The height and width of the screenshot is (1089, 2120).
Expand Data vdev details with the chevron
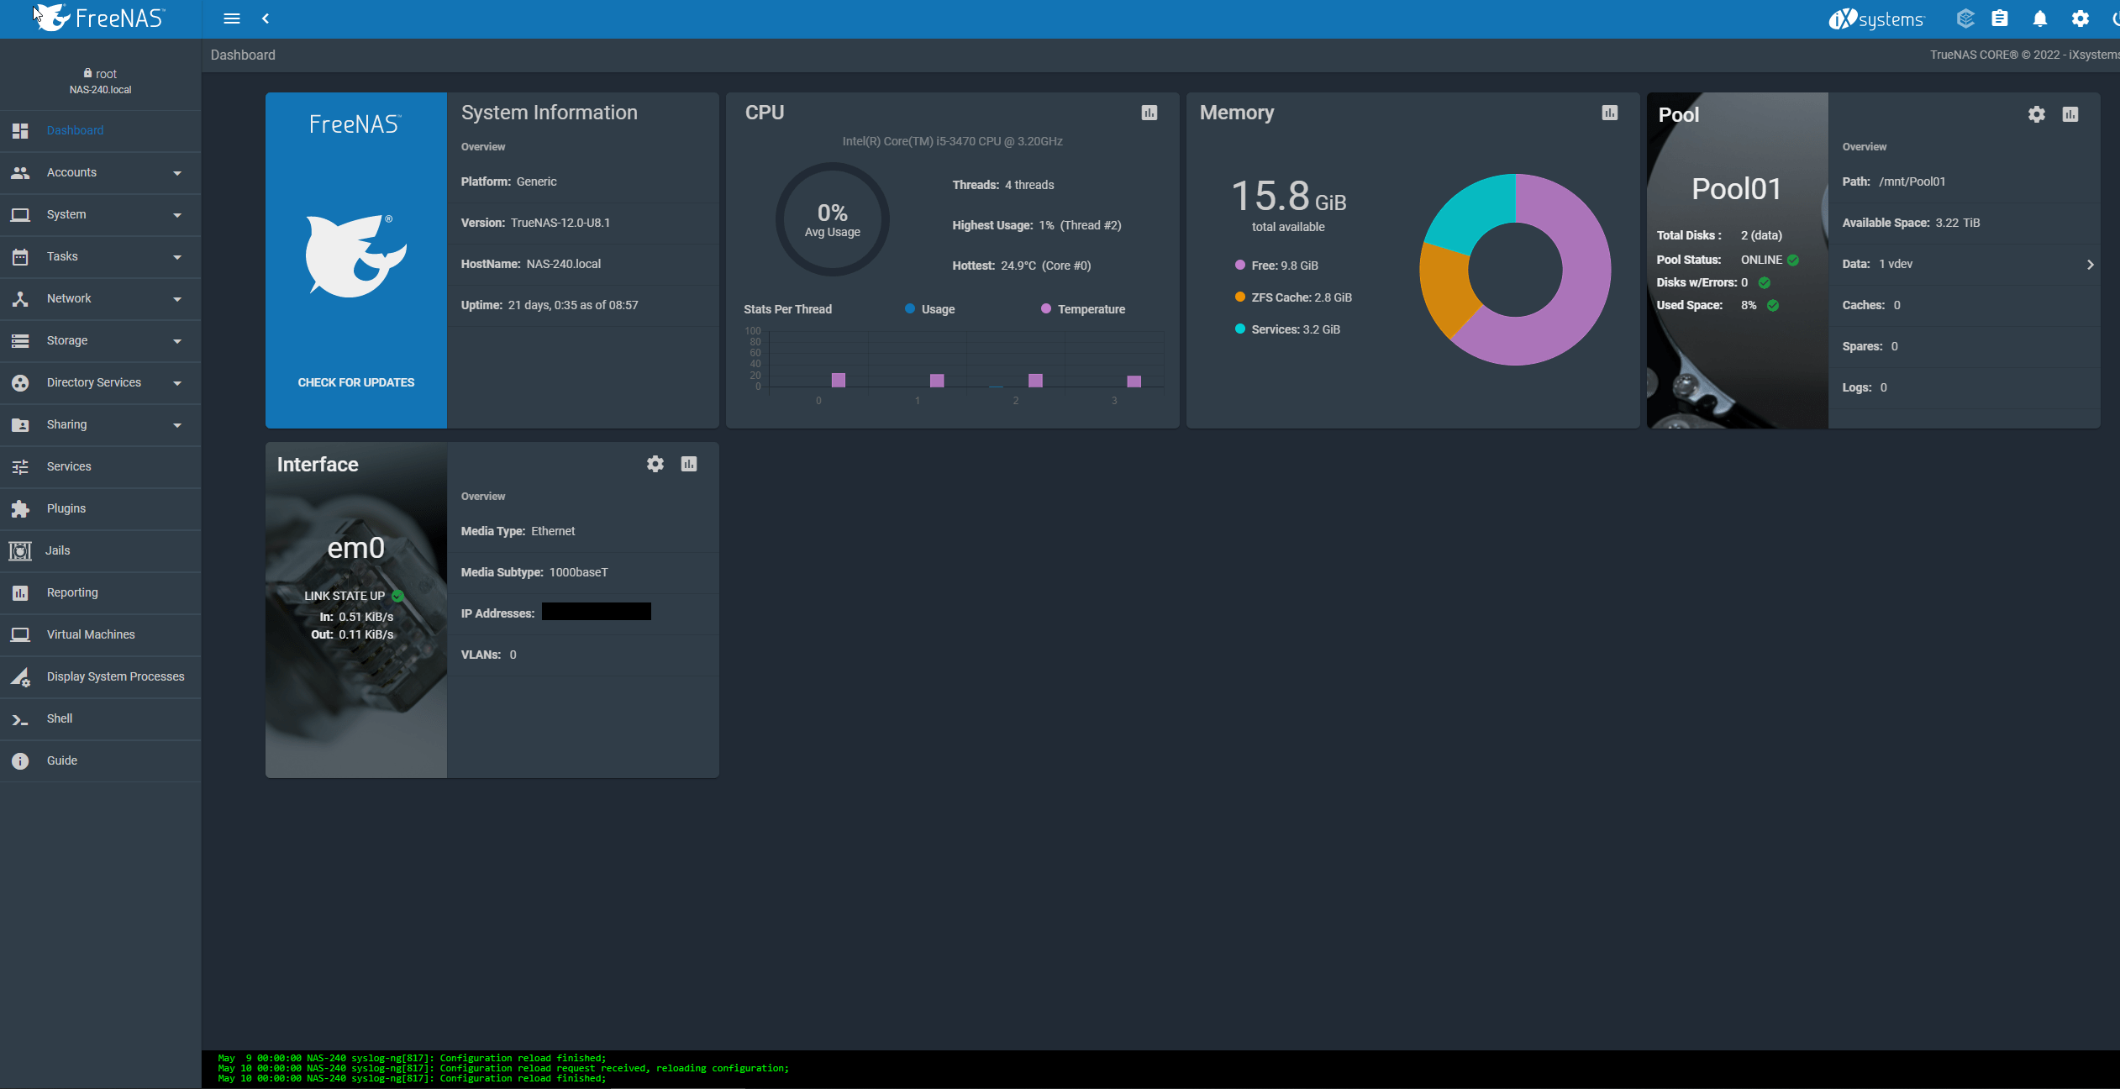2090,264
